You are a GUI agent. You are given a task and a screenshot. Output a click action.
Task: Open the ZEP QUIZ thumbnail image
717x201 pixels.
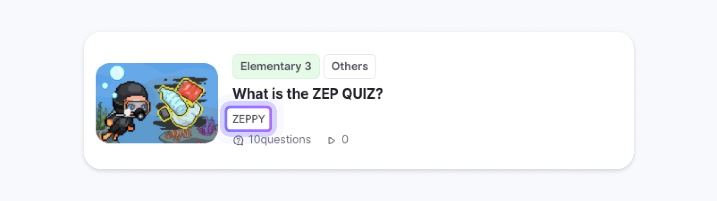coord(156,103)
